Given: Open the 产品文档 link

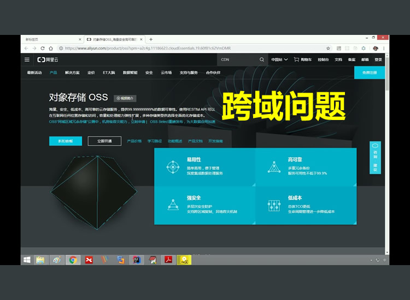Looking at the screenshot, I should point(195,141).
